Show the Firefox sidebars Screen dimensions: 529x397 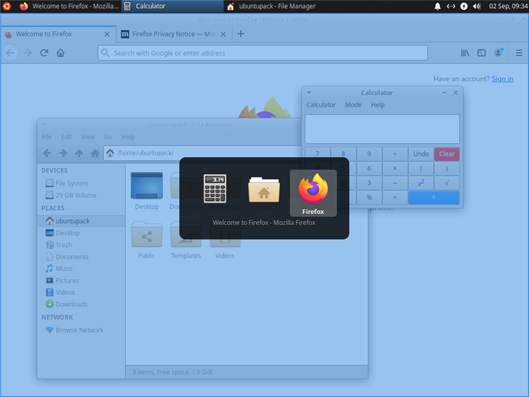(481, 53)
